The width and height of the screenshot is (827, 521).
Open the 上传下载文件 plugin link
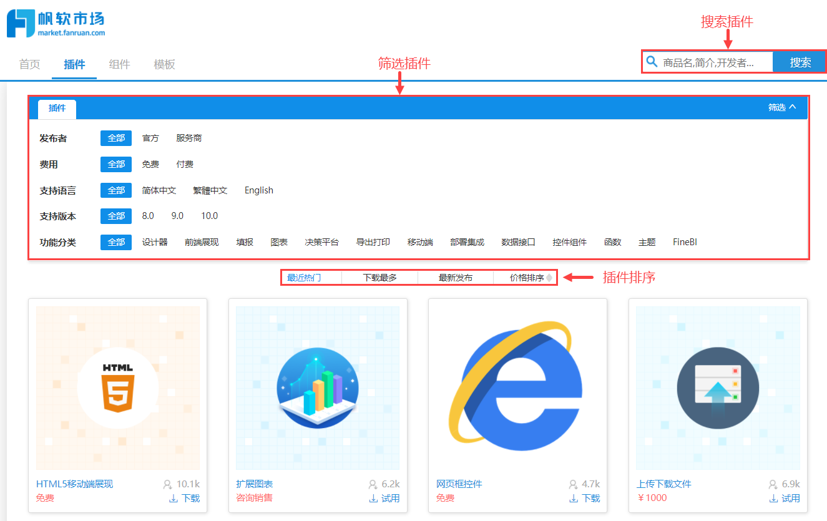664,484
